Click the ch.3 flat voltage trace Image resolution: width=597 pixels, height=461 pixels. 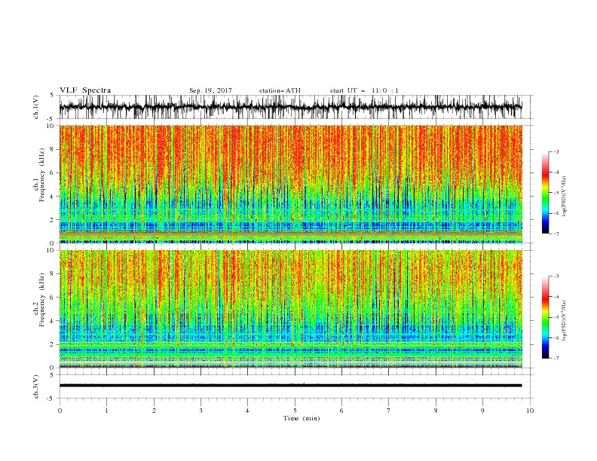[290, 386]
